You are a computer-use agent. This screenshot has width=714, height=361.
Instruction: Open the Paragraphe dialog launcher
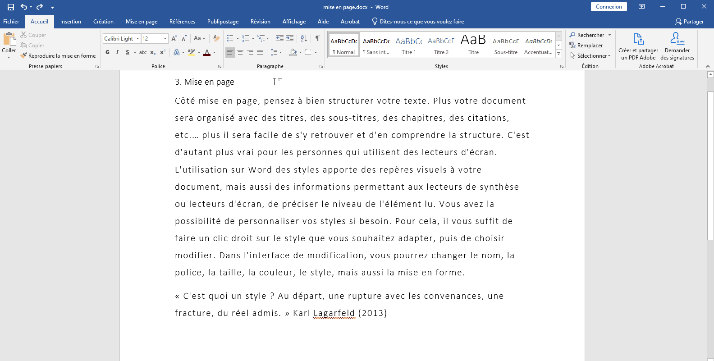point(321,66)
